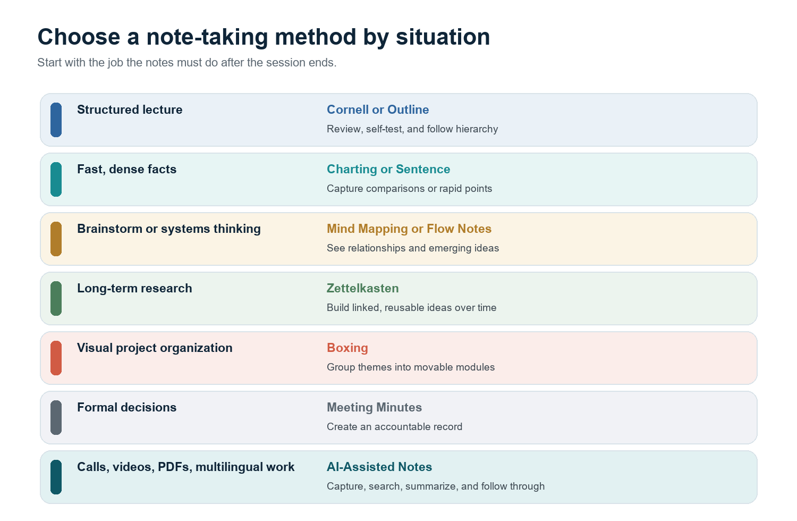Select the 'Fast, dense facts' label
The width and height of the screenshot is (797, 521).
tap(126, 169)
